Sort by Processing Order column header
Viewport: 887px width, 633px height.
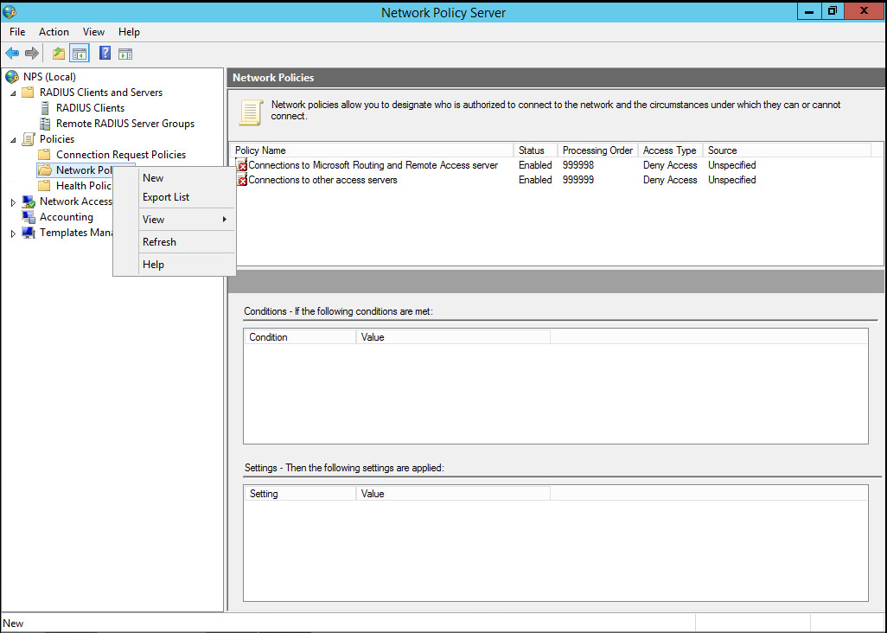pyautogui.click(x=597, y=150)
